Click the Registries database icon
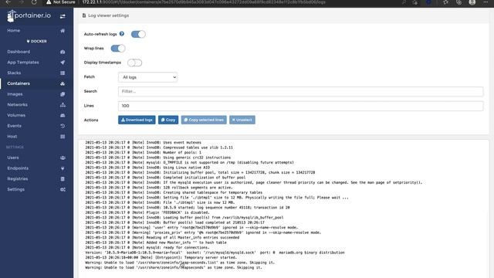Screen dimensions: 494x278 click(63, 178)
